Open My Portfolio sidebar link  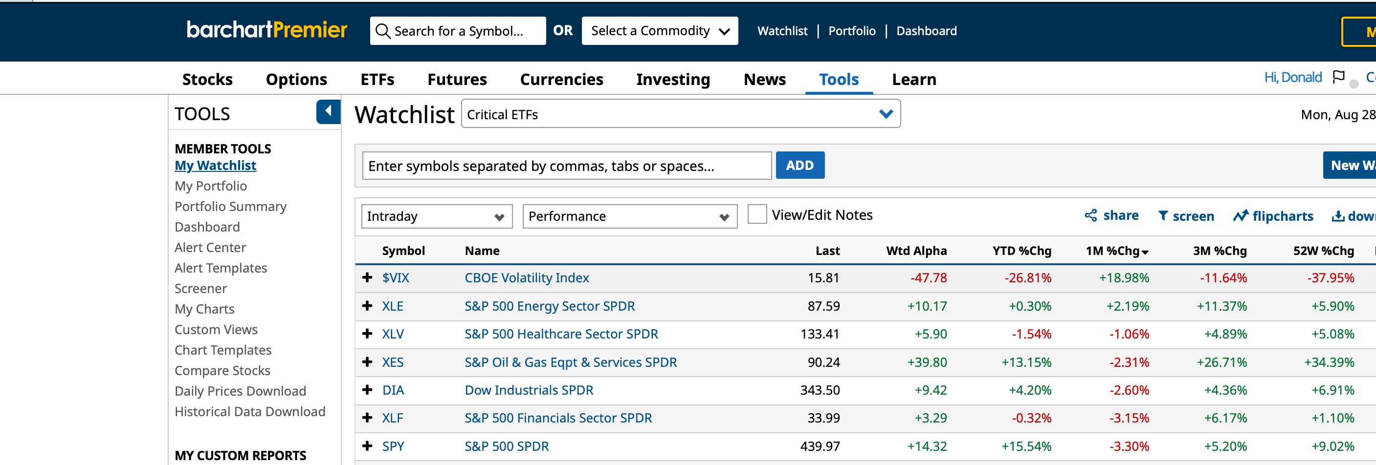tap(210, 186)
